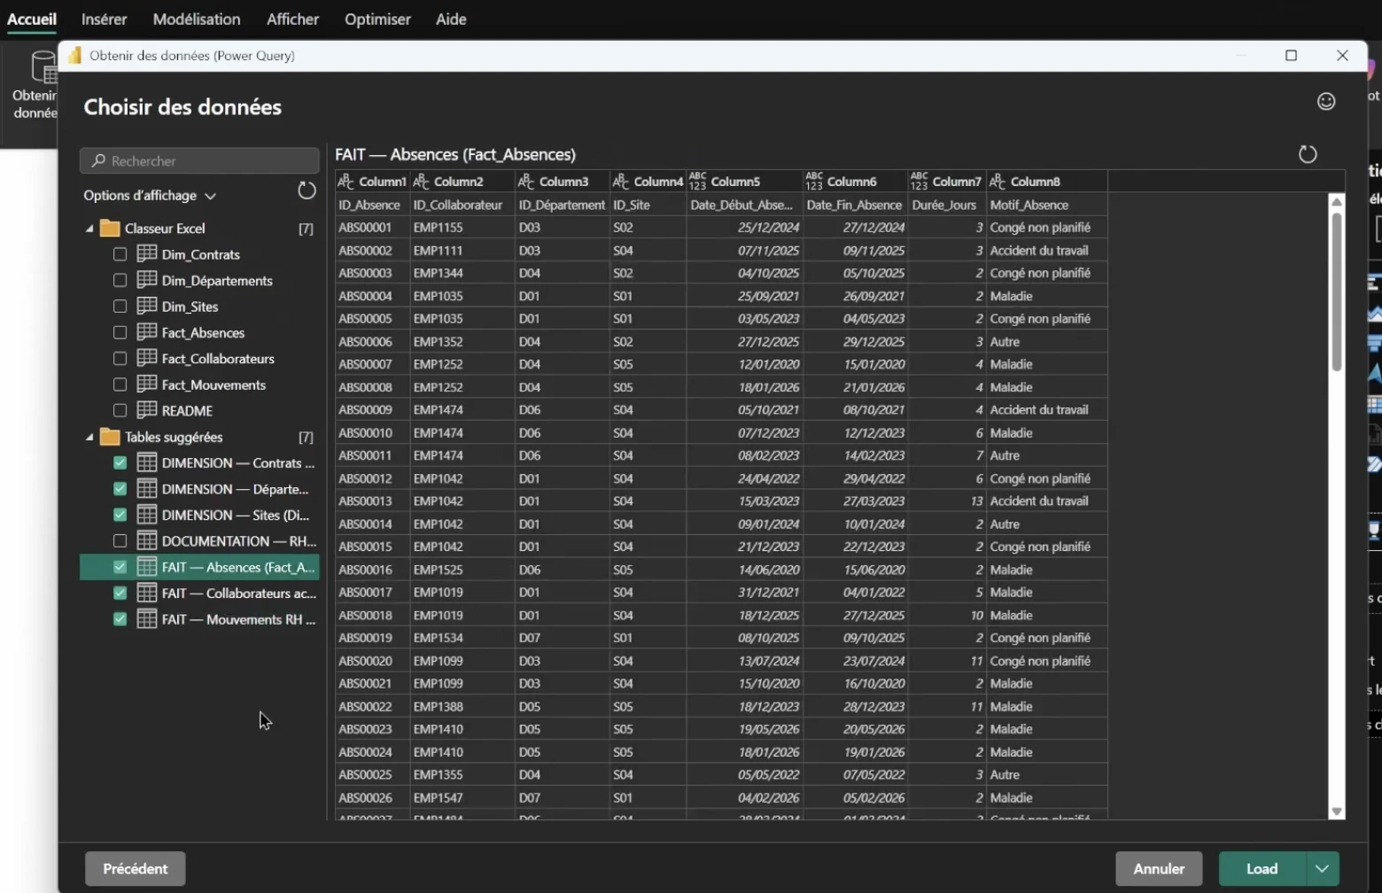Maximize the Power Query dialog
This screenshot has height=893, width=1382.
click(x=1291, y=55)
